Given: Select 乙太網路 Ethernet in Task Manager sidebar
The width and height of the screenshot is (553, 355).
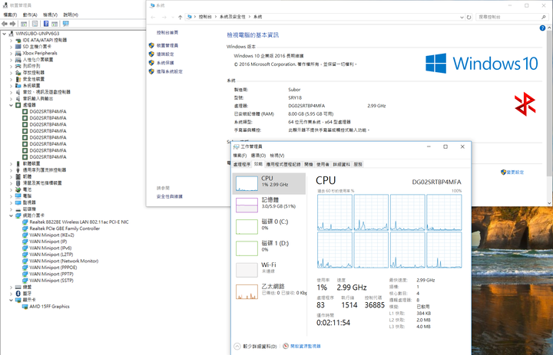Looking at the screenshot, I should [x=269, y=291].
